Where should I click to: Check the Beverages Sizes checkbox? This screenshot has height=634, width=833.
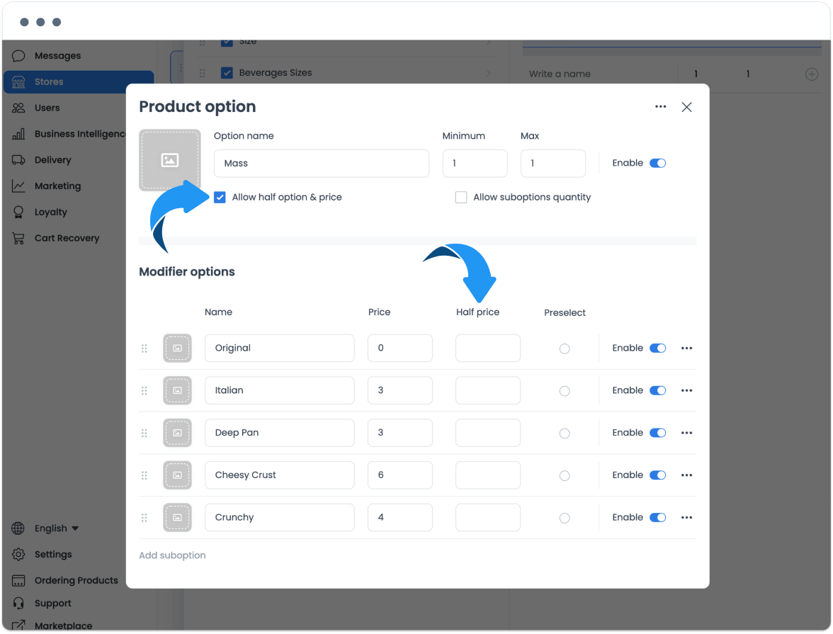coord(227,73)
